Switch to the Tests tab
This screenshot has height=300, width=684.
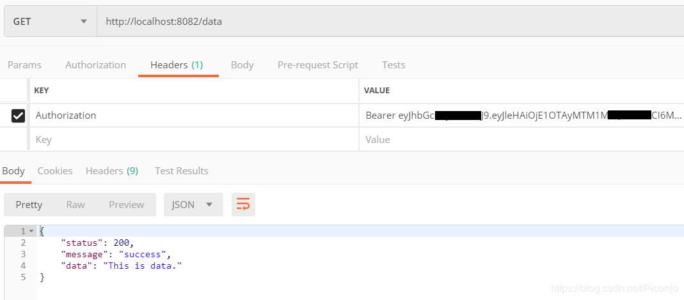coord(394,64)
